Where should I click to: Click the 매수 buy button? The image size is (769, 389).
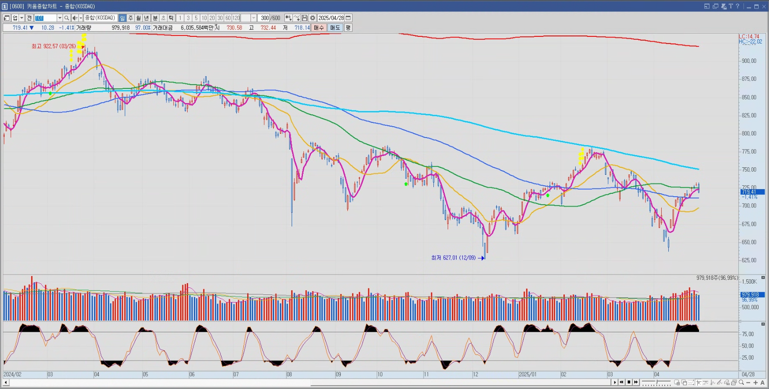[319, 28]
